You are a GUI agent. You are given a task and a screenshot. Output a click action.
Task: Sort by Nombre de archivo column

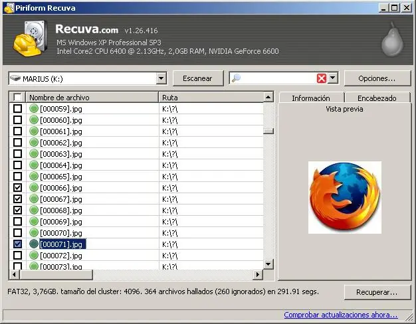pos(92,98)
